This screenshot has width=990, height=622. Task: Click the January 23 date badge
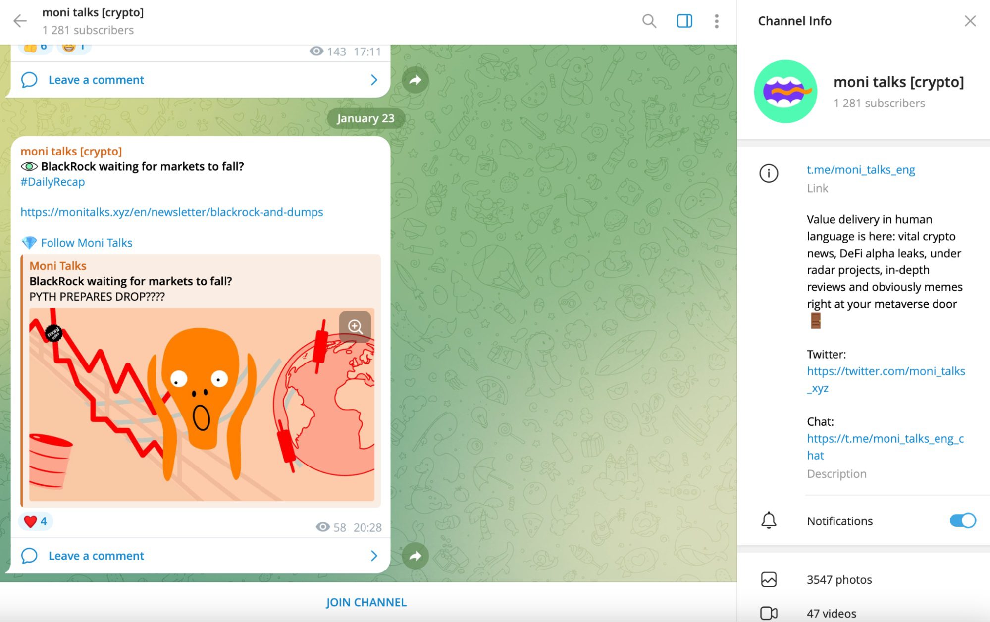365,118
